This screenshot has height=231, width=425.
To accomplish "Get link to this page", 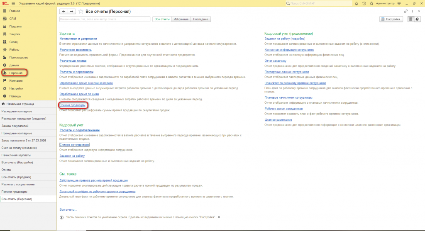I will pyautogui.click(x=406, y=11).
